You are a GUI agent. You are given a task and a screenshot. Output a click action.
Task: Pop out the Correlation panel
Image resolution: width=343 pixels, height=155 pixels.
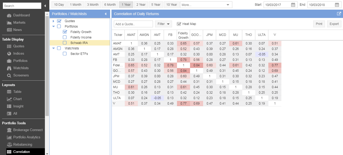coord(339,14)
